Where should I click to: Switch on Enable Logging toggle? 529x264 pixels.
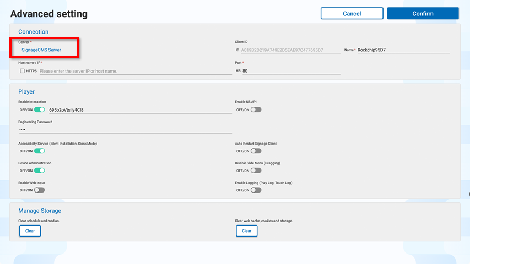point(256,190)
